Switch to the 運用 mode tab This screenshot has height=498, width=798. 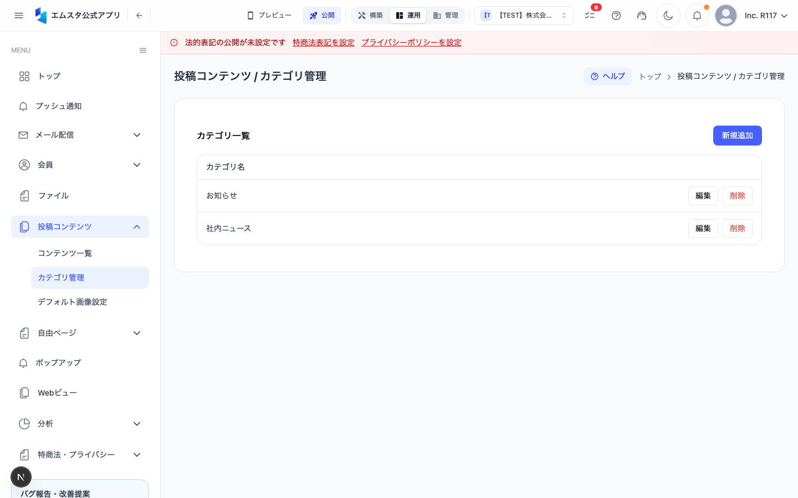(408, 15)
